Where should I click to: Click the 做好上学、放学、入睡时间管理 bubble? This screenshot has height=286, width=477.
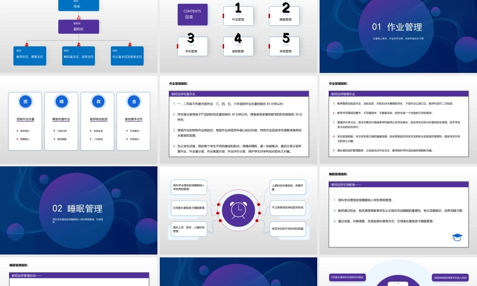[189, 229]
